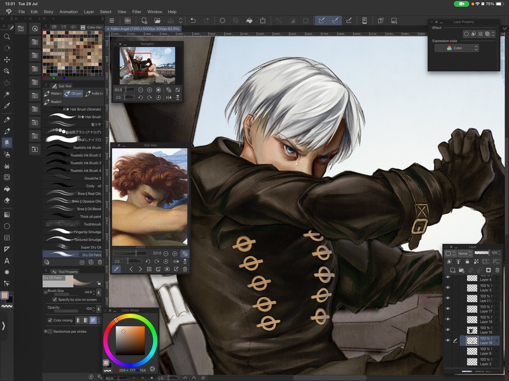Screen dimensions: 509x381
Task: Click the layer opacity stepper arrows
Action: click(x=500, y=253)
